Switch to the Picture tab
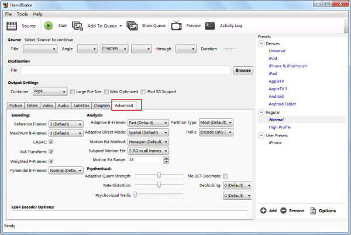This screenshot has height=235, width=351. [16, 105]
